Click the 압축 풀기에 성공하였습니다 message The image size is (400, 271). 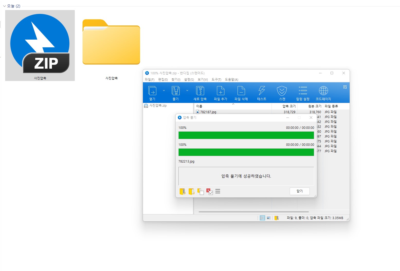coord(246,176)
